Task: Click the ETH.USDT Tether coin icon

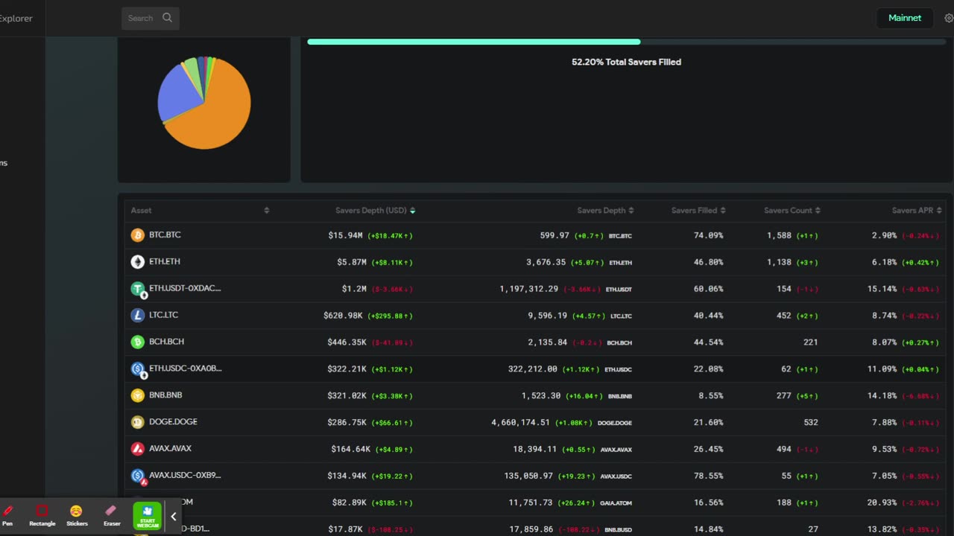Action: click(x=138, y=289)
